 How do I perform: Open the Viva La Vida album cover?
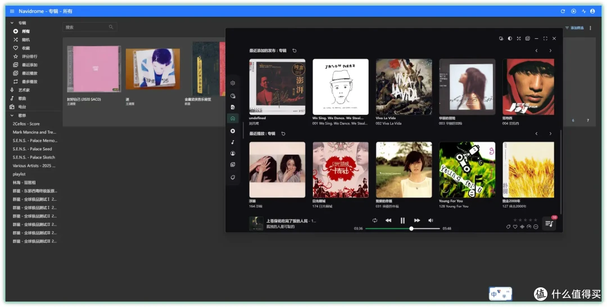pos(404,87)
